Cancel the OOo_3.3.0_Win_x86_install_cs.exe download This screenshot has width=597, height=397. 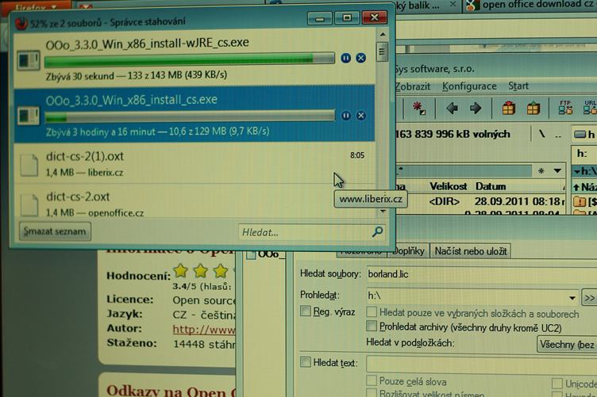pos(361,116)
